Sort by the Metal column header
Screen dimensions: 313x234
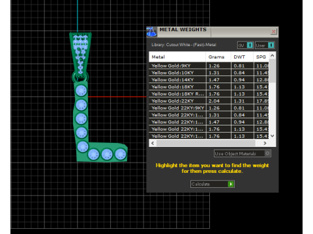tap(177, 57)
